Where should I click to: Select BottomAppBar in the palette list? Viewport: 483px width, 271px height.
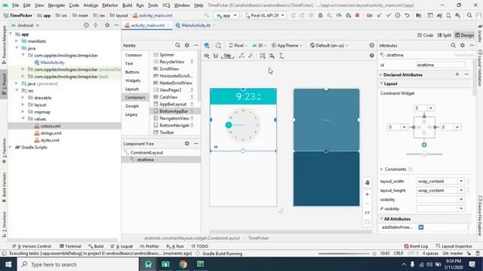[x=174, y=111]
